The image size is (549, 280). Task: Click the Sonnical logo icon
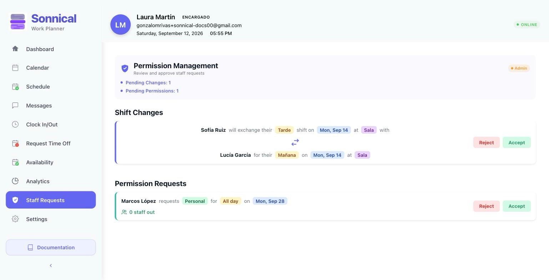click(17, 22)
